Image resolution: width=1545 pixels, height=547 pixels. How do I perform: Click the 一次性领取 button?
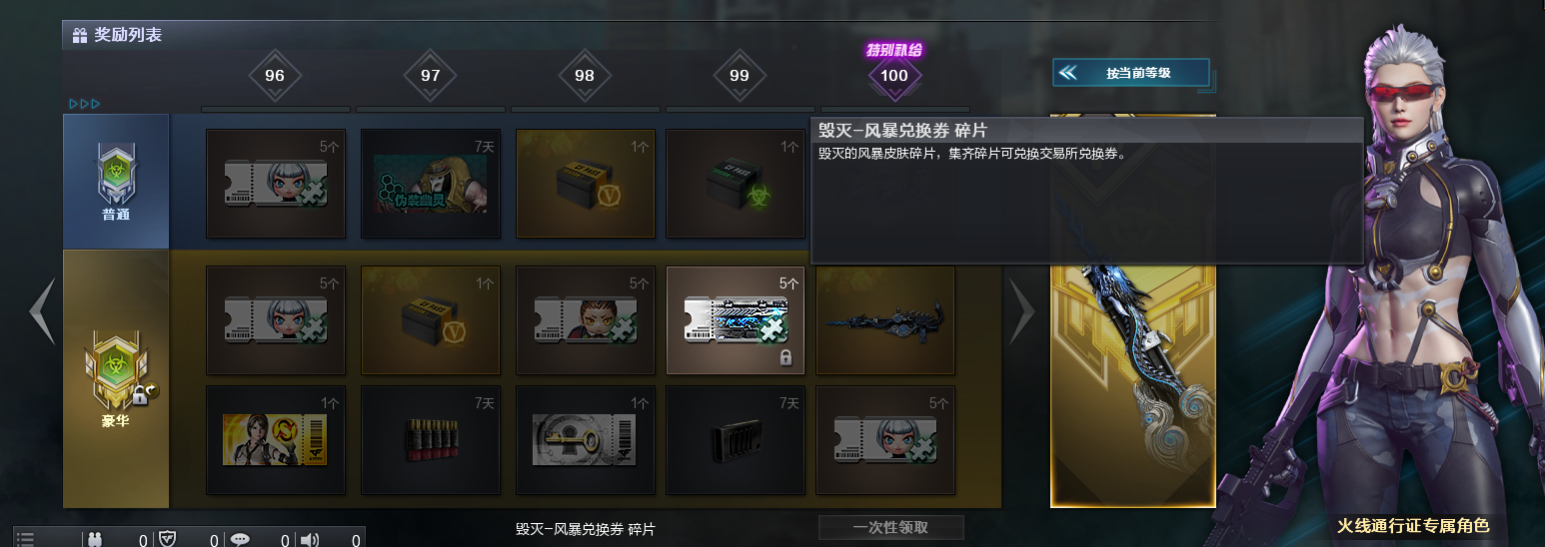click(x=891, y=528)
